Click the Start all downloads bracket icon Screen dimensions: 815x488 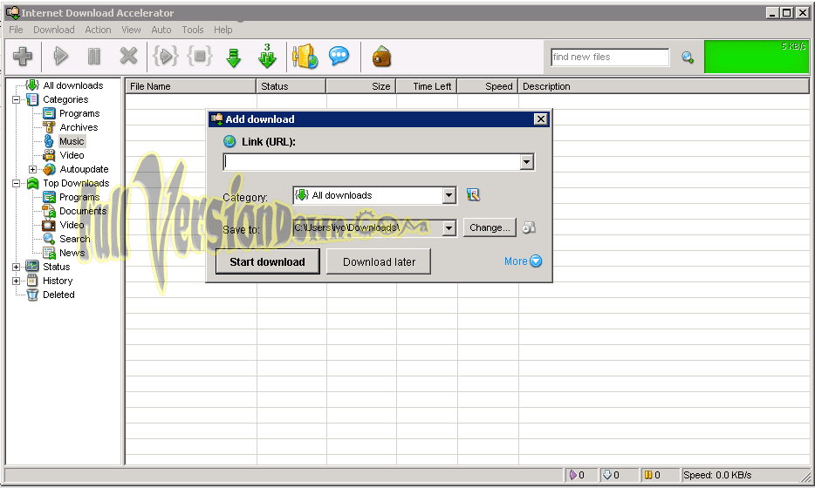tap(166, 56)
